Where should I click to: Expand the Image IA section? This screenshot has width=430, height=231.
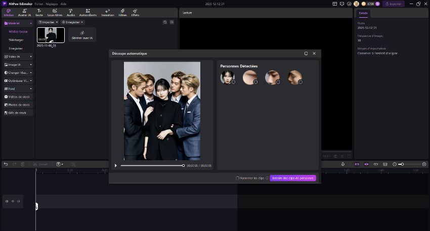[x=18, y=65]
